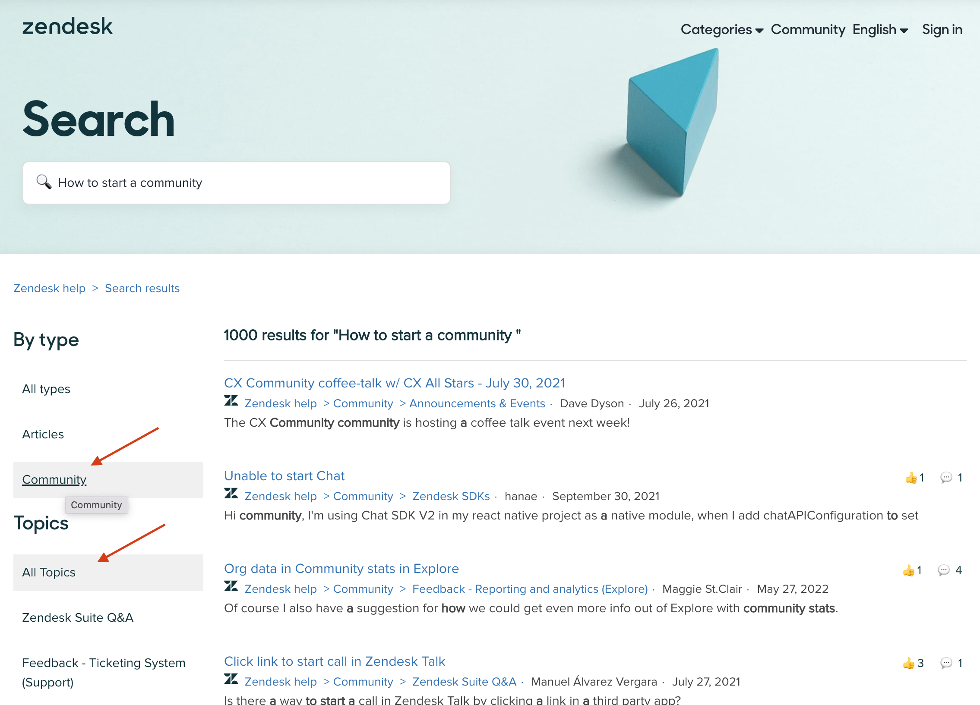The height and width of the screenshot is (705, 980).
Task: Click the Zendesk breadcrumb icon next to CX Community result
Action: [231, 402]
